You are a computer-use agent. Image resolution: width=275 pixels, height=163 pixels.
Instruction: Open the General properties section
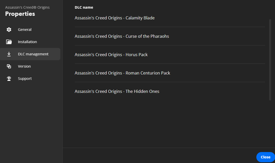tap(25, 30)
